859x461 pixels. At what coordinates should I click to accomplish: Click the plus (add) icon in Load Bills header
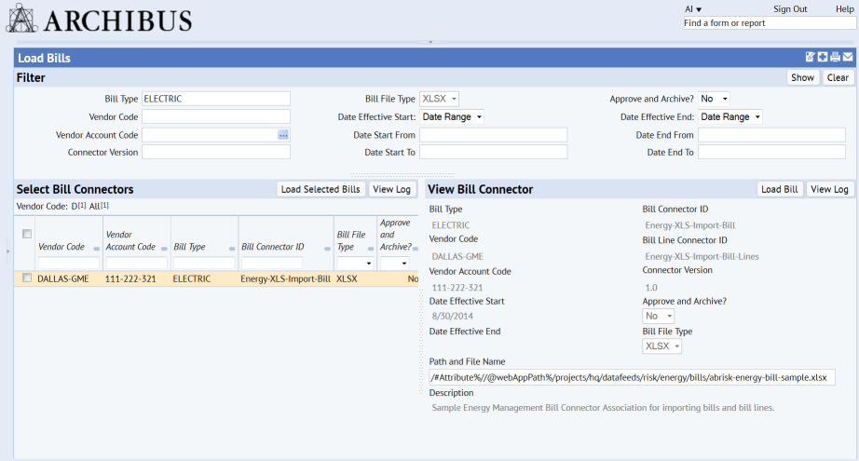823,57
